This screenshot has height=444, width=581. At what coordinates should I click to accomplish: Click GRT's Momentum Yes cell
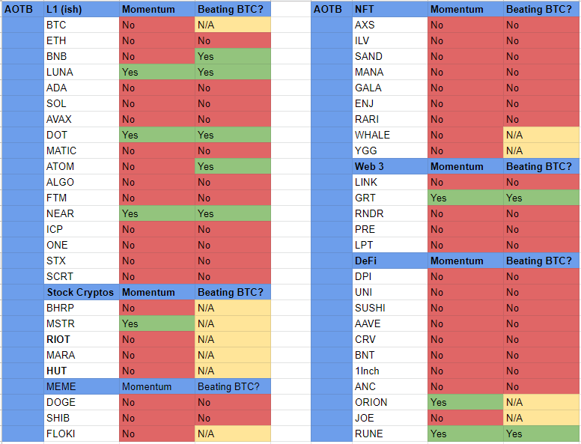coord(466,198)
